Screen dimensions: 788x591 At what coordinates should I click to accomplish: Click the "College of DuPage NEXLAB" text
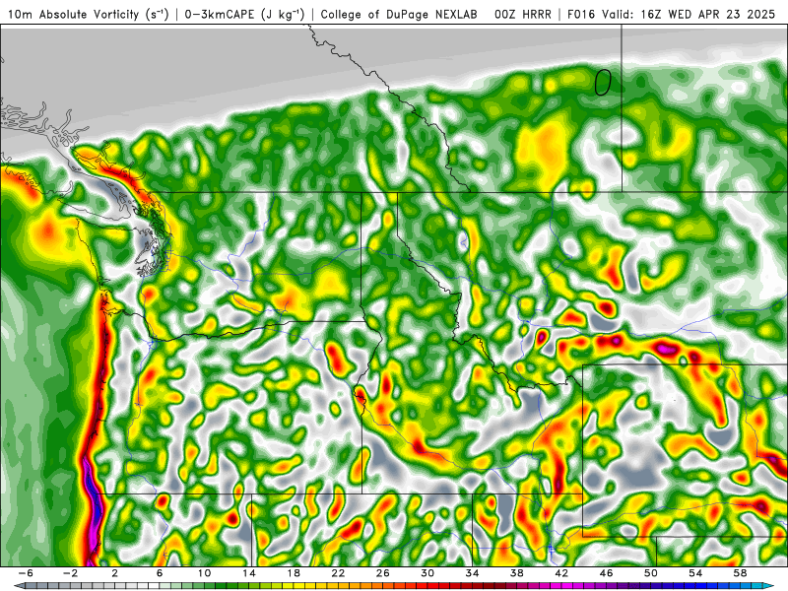399,15
